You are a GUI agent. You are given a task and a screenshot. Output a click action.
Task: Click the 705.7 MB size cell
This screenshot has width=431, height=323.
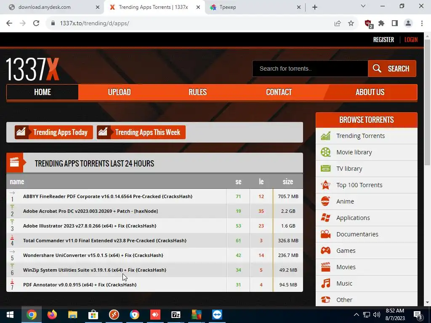(288, 196)
